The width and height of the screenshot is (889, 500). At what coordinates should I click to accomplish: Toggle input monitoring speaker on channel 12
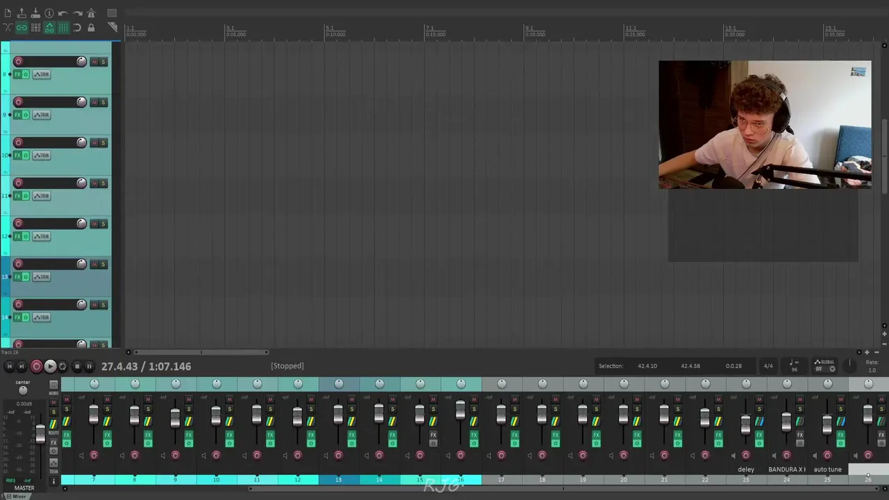[285, 456]
